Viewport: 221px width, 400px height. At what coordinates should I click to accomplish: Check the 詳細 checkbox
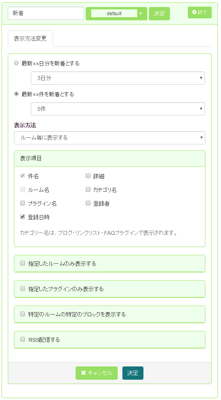(88, 176)
